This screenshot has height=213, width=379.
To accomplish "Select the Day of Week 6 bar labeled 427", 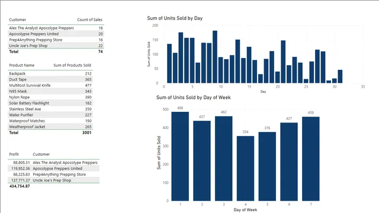I will (289, 162).
